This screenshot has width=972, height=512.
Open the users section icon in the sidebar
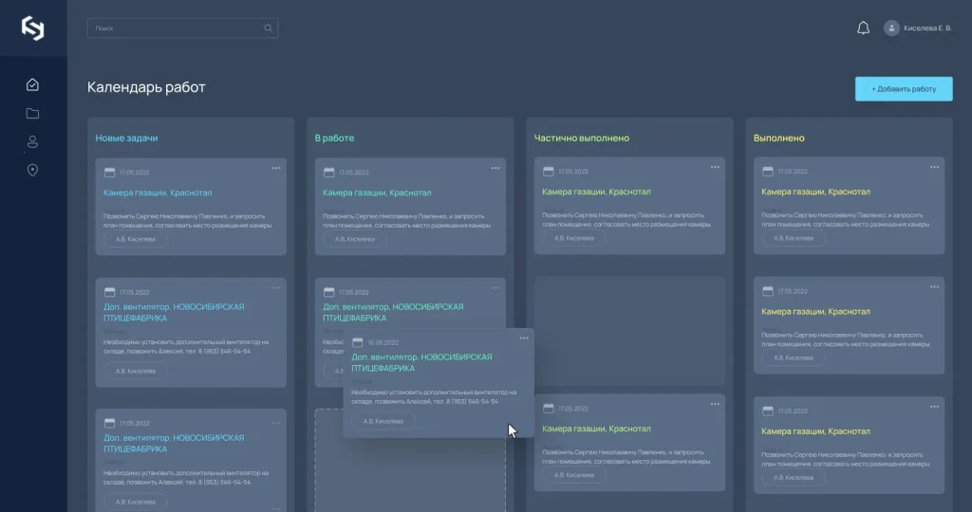click(33, 142)
